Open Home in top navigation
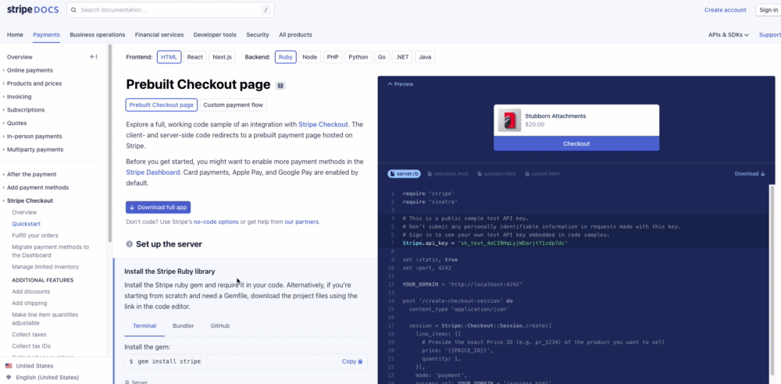 click(15, 35)
